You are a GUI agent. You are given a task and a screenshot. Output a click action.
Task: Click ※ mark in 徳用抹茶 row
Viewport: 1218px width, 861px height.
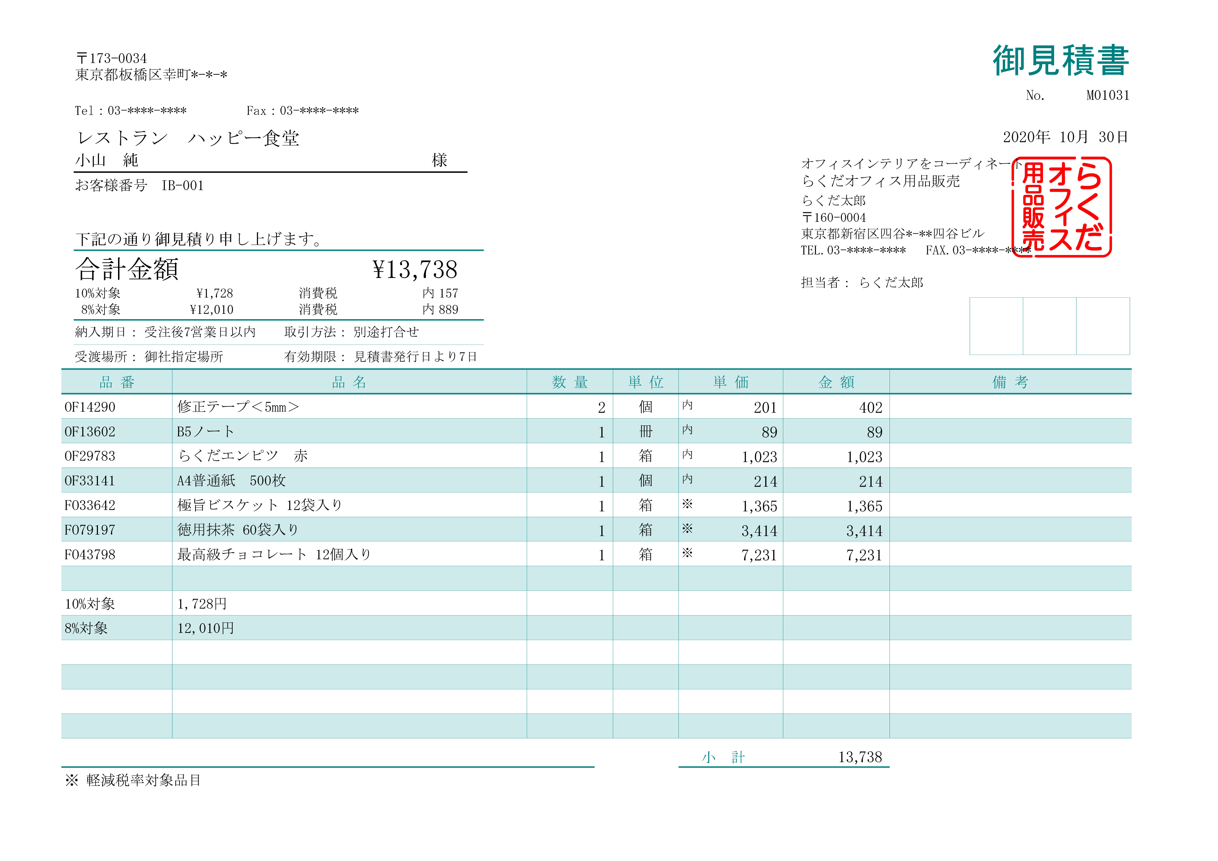[687, 528]
